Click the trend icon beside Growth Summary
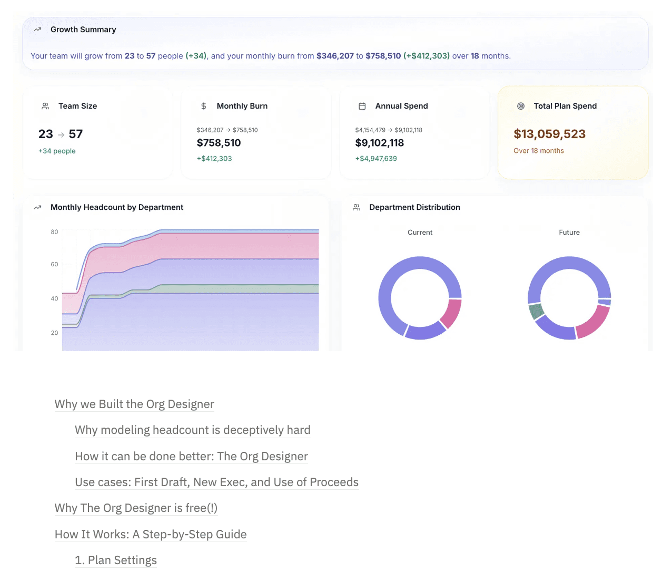Screen dimensions: 653x580 tap(37, 30)
